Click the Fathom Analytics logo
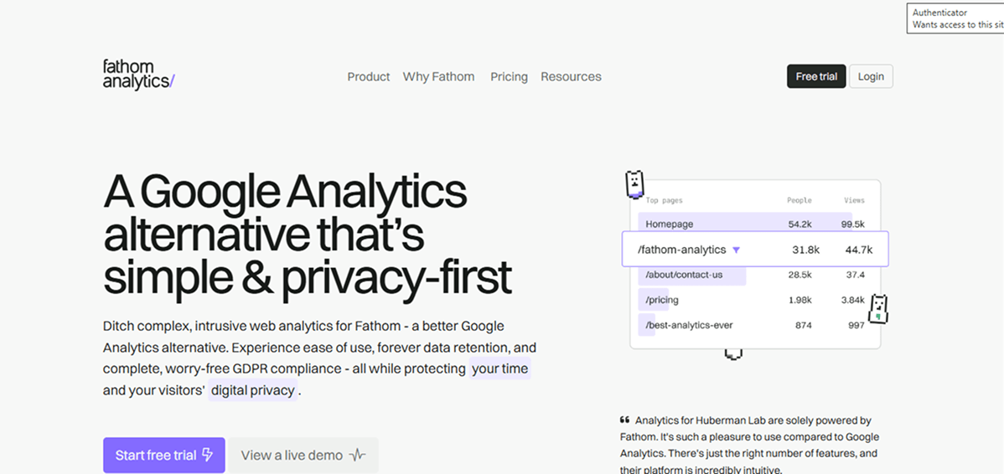 [x=138, y=75]
